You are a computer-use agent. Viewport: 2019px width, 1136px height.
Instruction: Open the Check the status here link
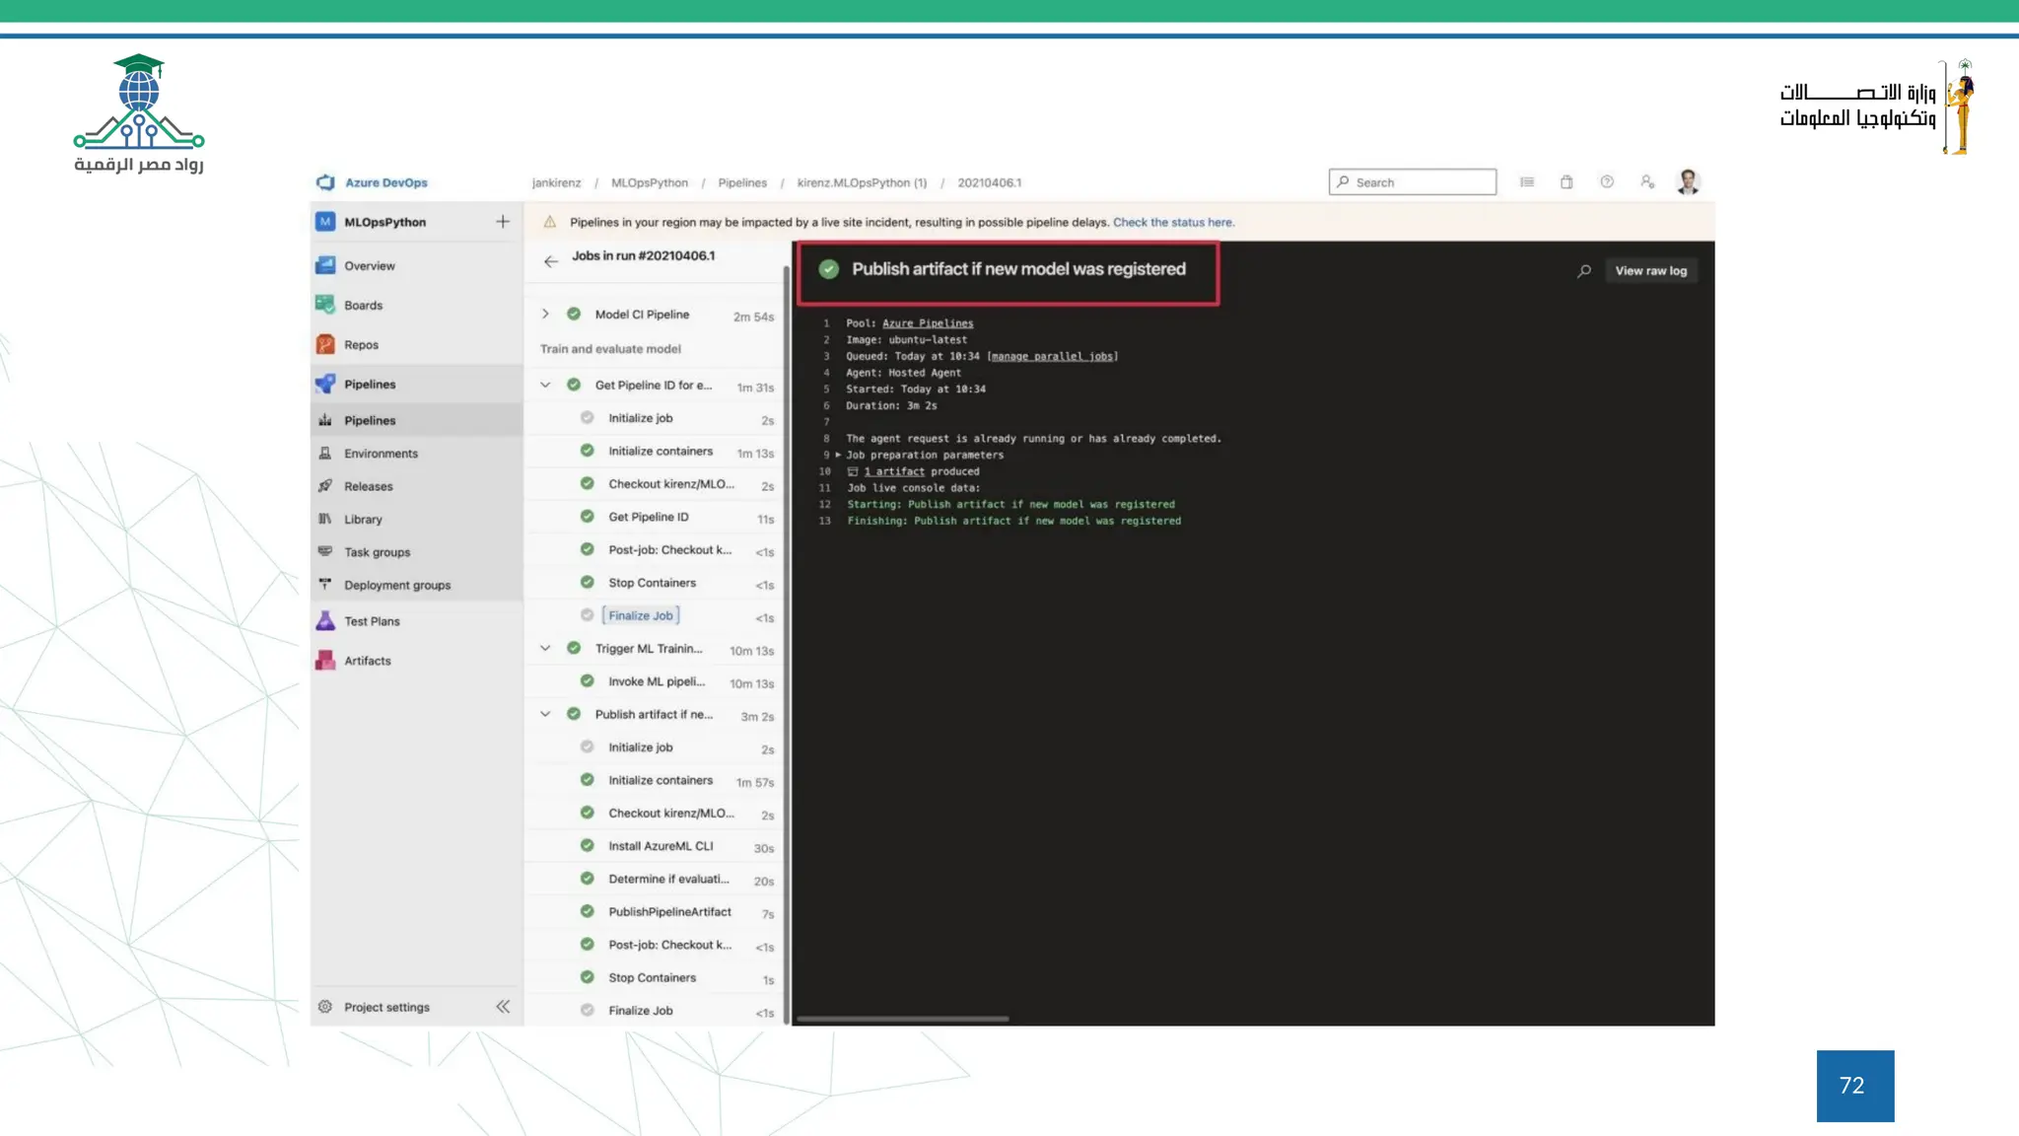[1173, 223]
